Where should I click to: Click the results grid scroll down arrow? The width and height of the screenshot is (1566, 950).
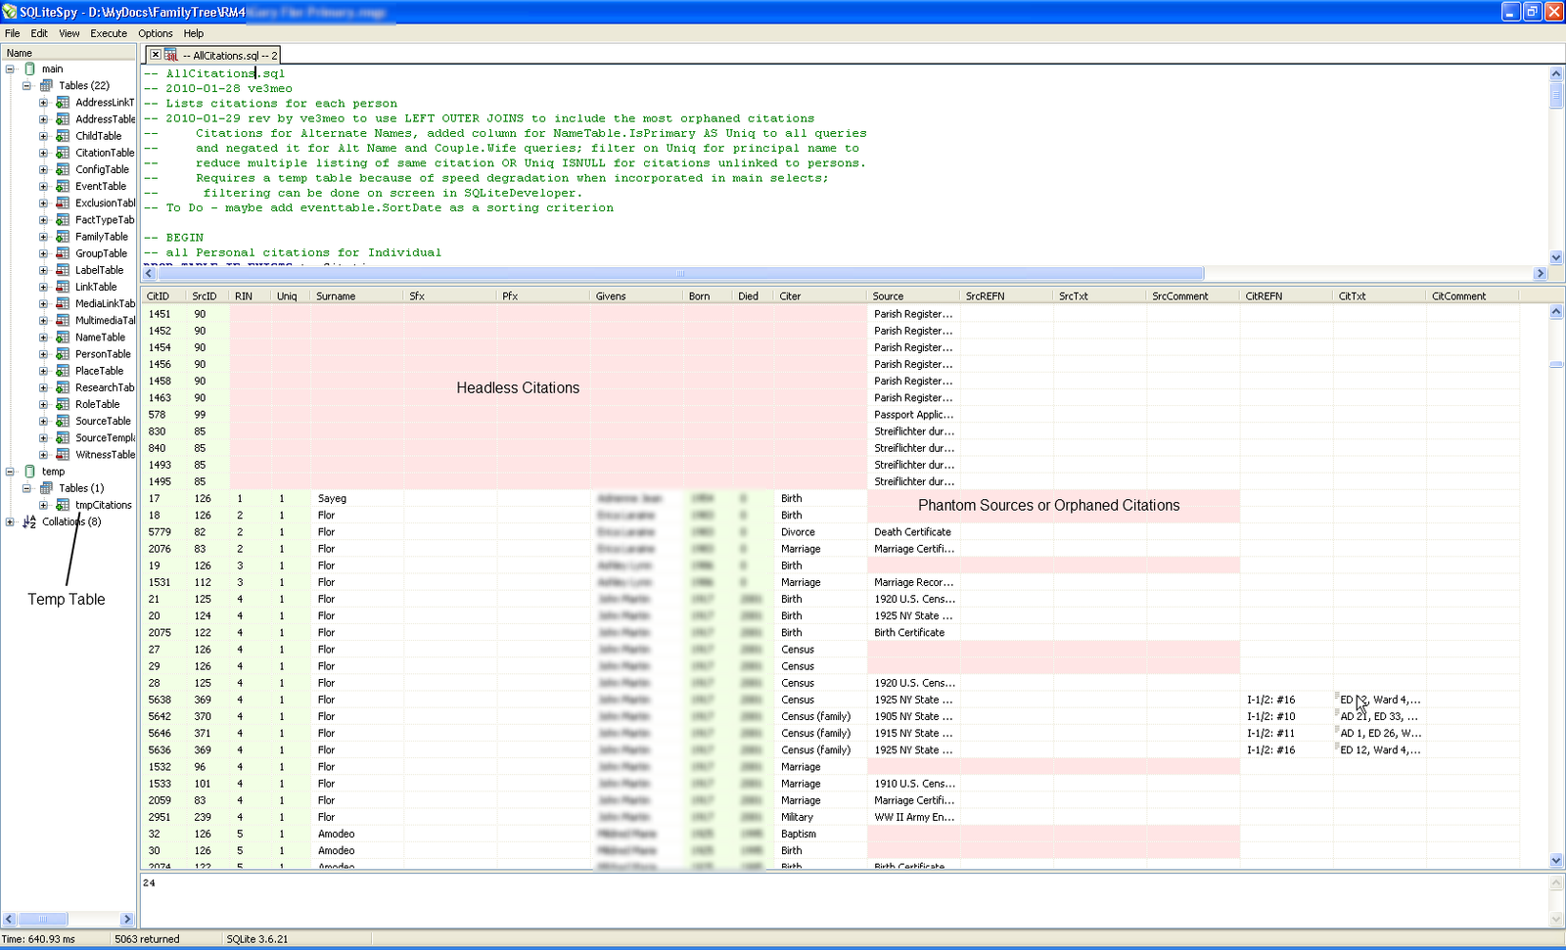(1556, 861)
